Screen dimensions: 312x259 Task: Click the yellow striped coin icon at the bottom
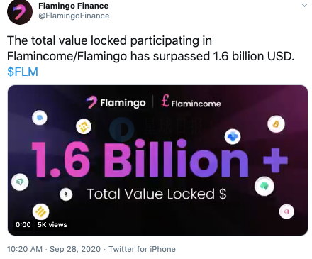40,211
